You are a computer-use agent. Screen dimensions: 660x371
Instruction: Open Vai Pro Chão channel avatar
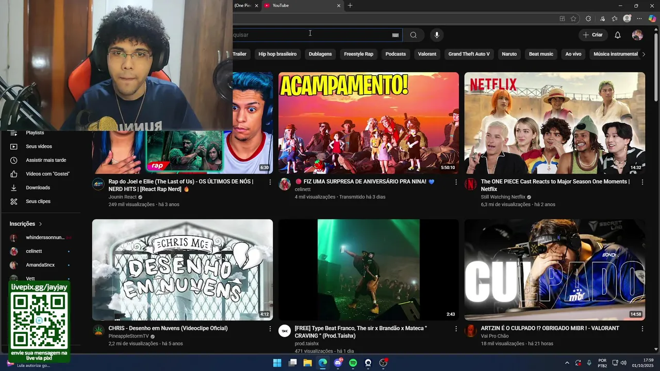pos(471,331)
